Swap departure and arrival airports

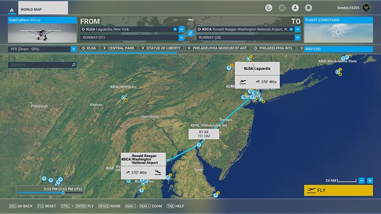pyautogui.click(x=190, y=33)
